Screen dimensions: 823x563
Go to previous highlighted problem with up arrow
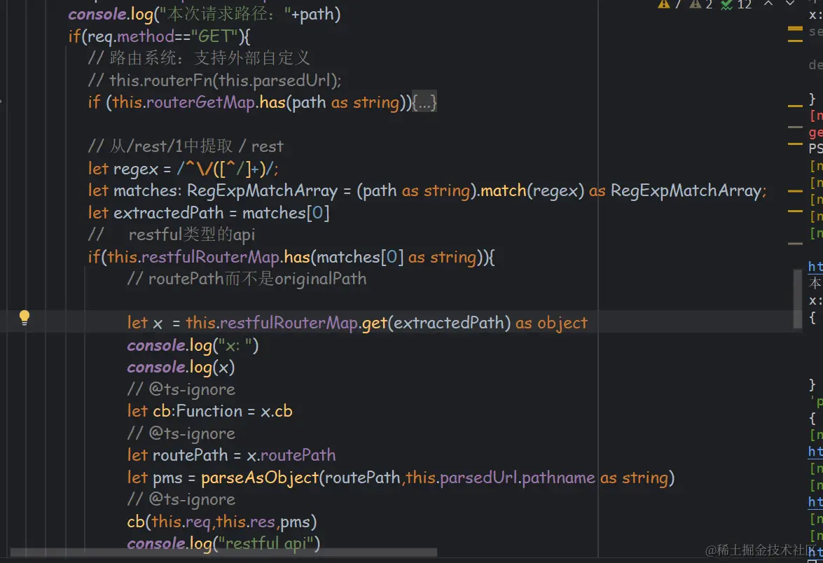[x=768, y=4]
